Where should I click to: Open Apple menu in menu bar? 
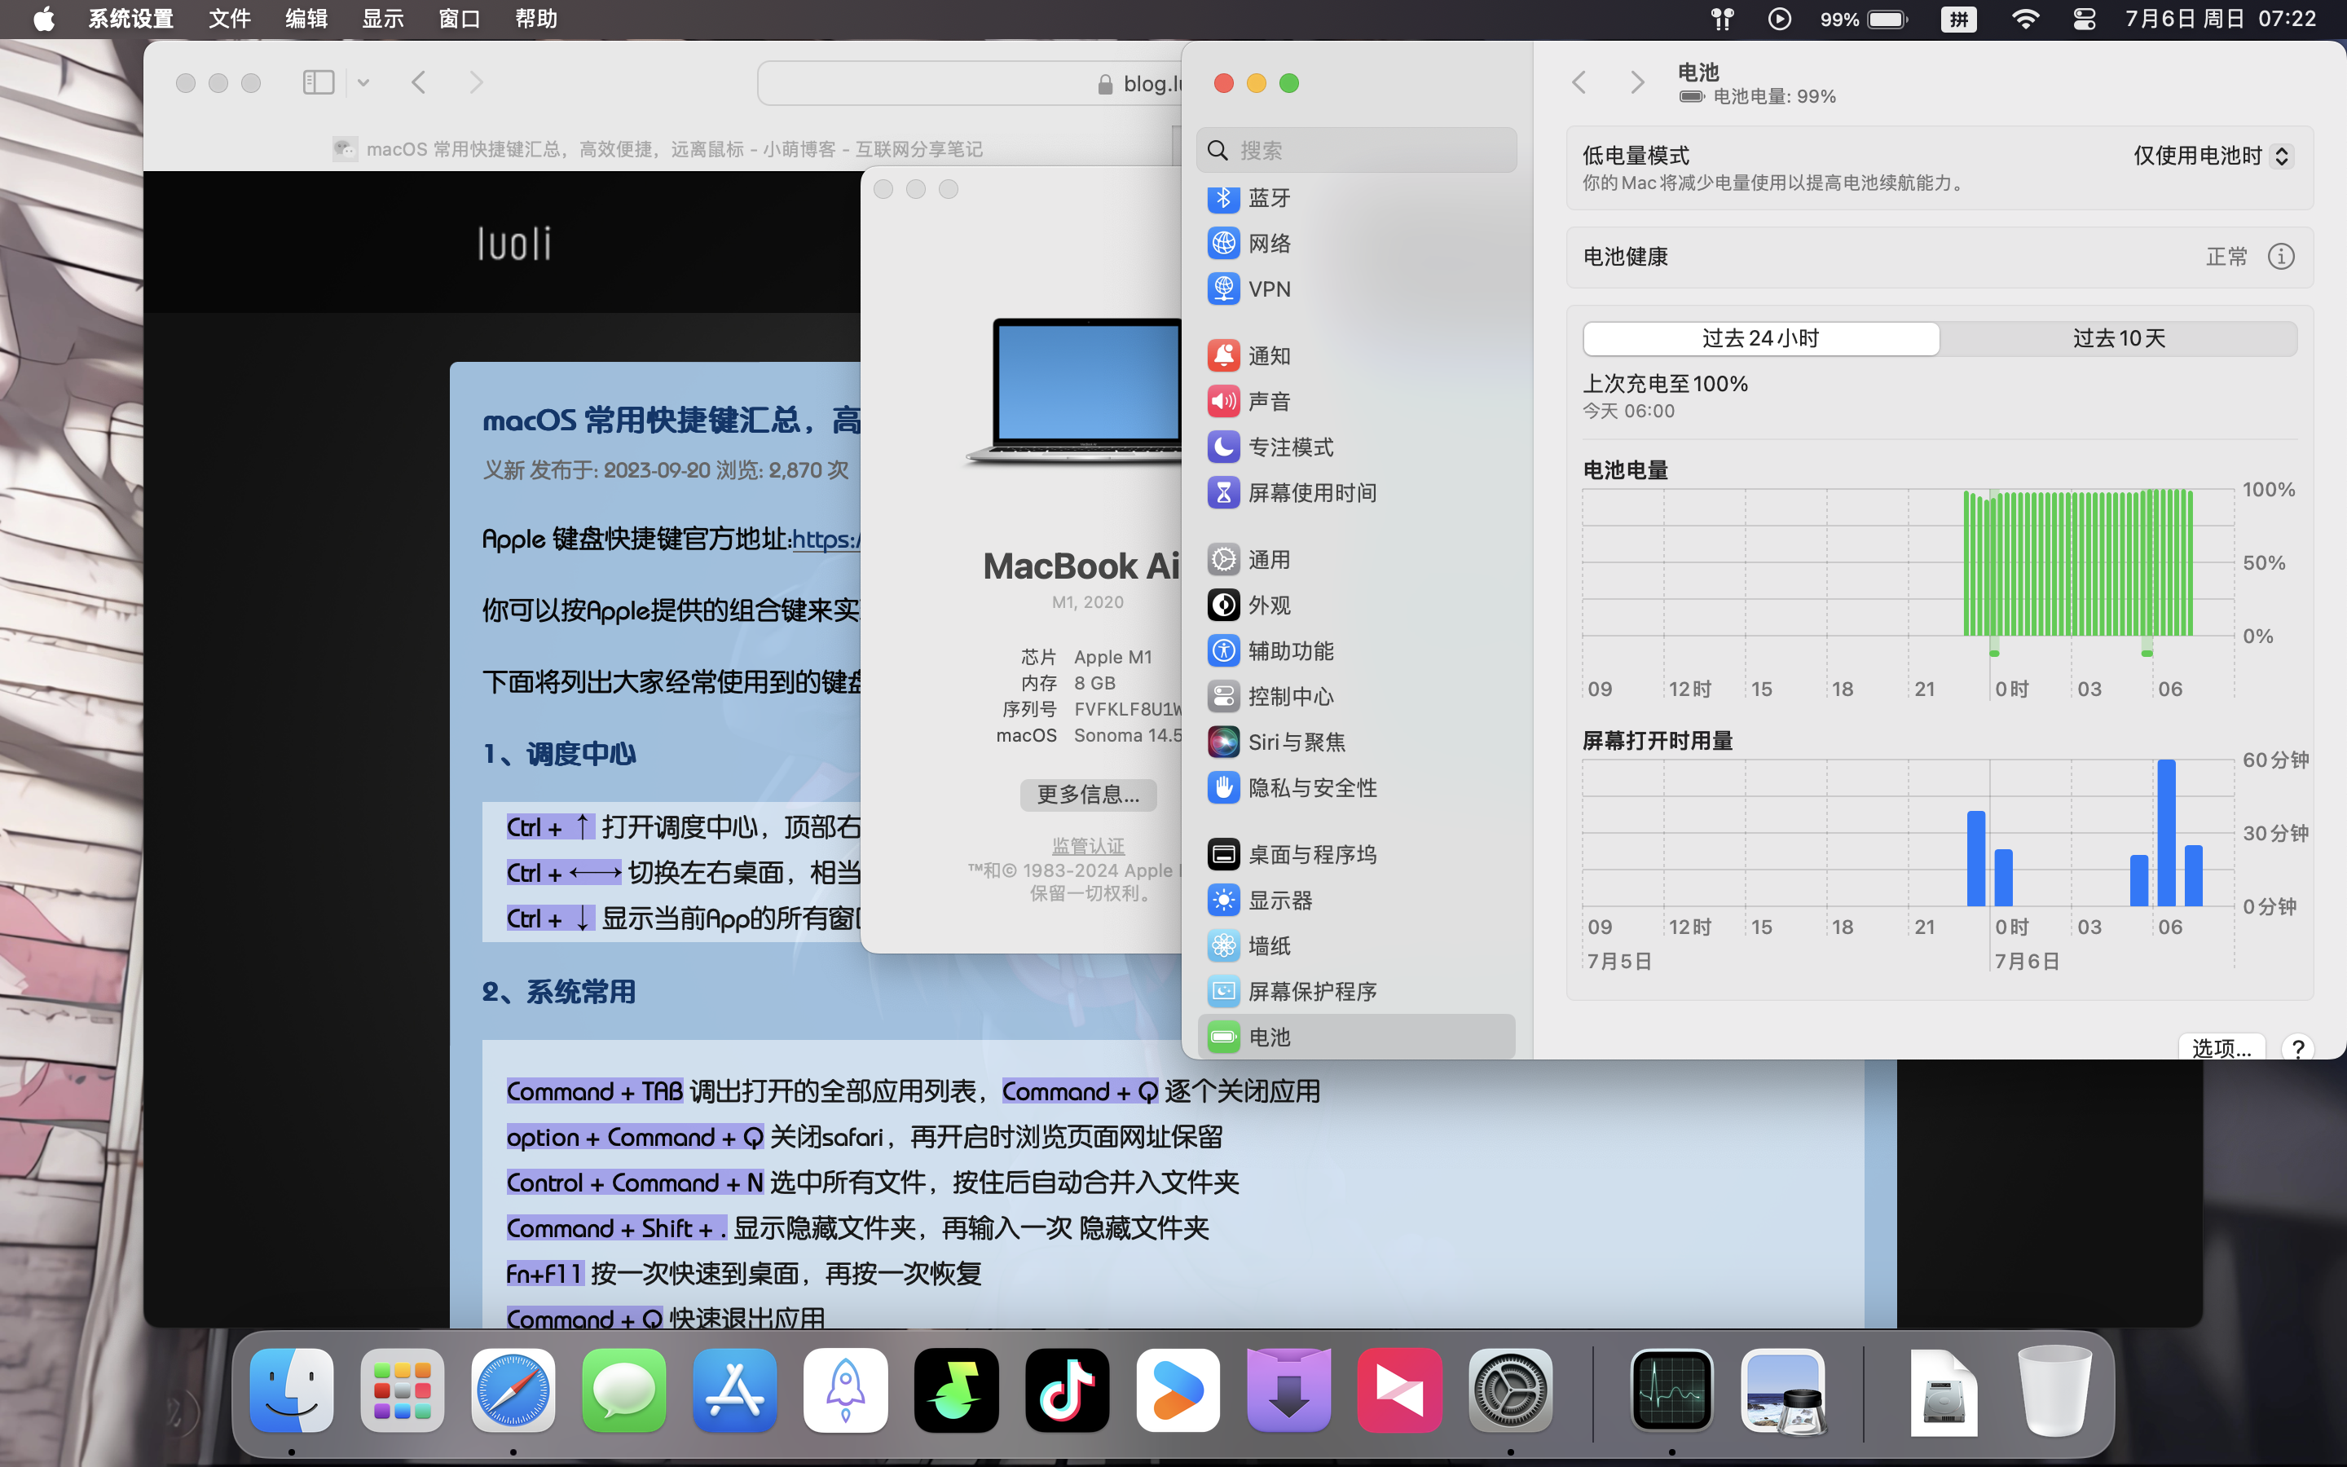click(x=44, y=20)
